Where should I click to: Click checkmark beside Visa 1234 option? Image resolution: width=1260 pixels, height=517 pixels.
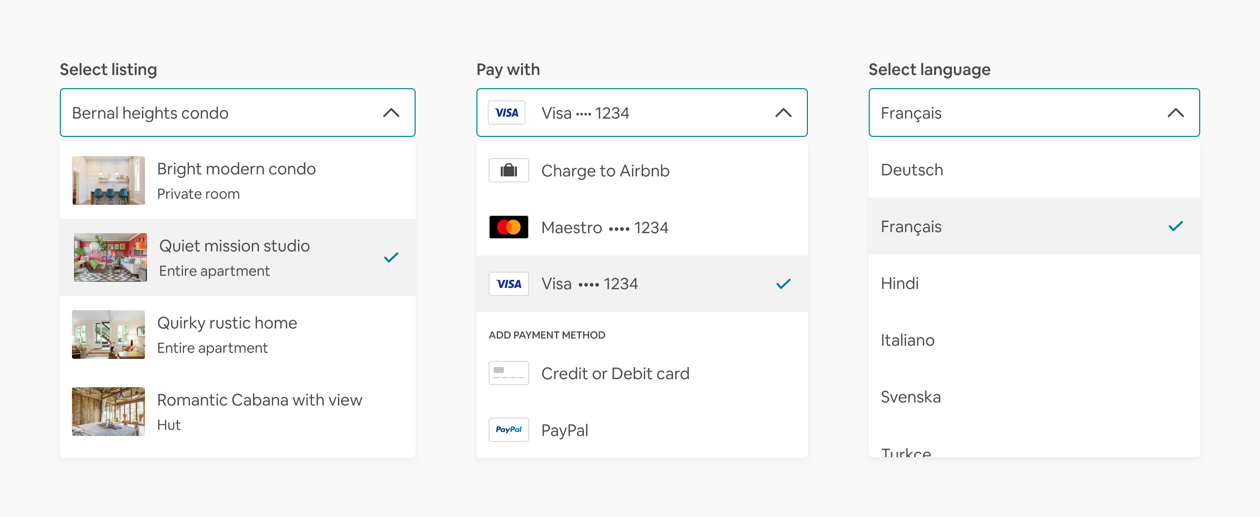pyautogui.click(x=783, y=284)
